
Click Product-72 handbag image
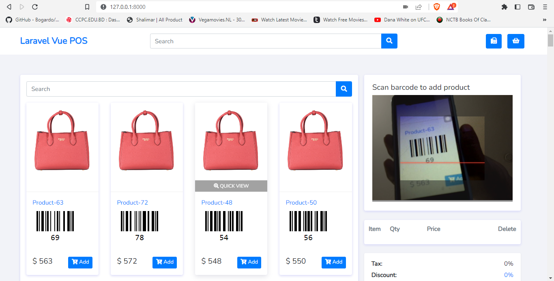tap(147, 141)
